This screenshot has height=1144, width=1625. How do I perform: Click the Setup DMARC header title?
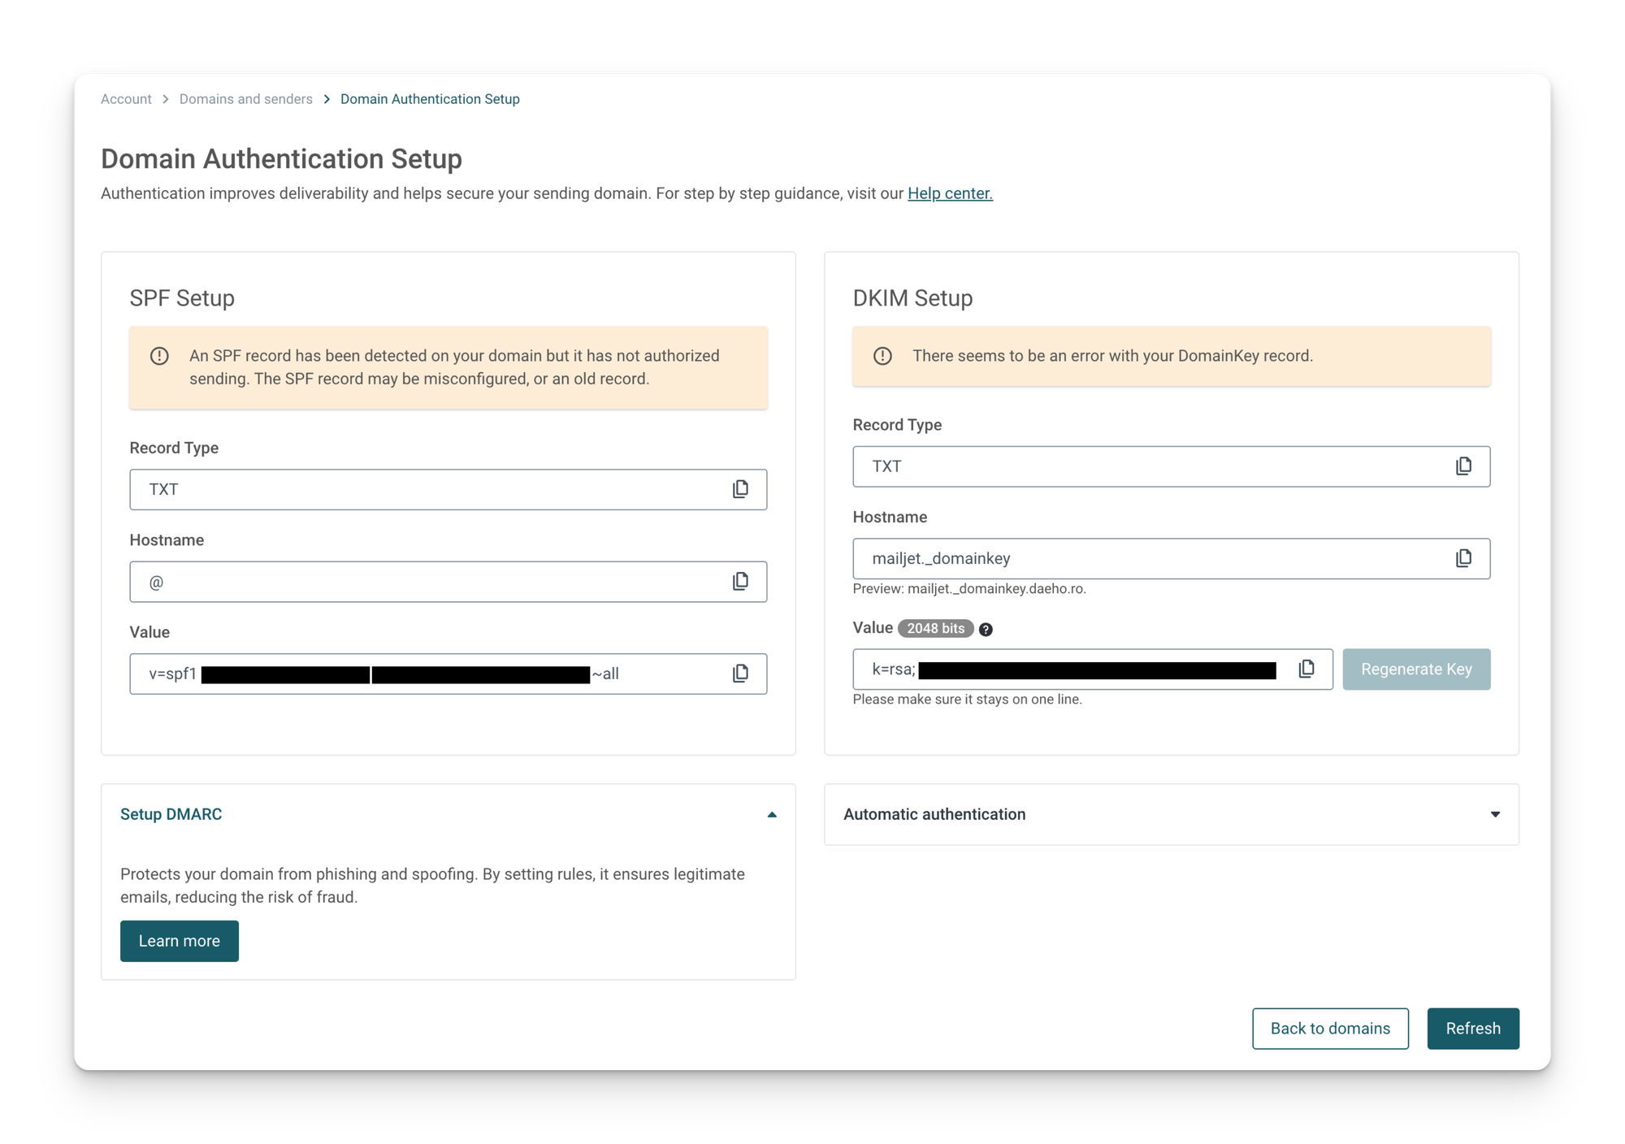(x=171, y=814)
